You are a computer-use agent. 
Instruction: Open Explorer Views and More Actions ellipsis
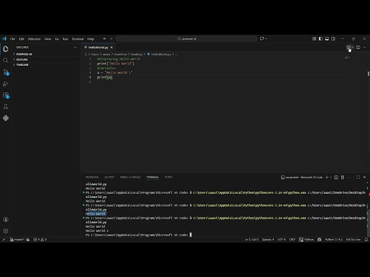[x=75, y=47]
